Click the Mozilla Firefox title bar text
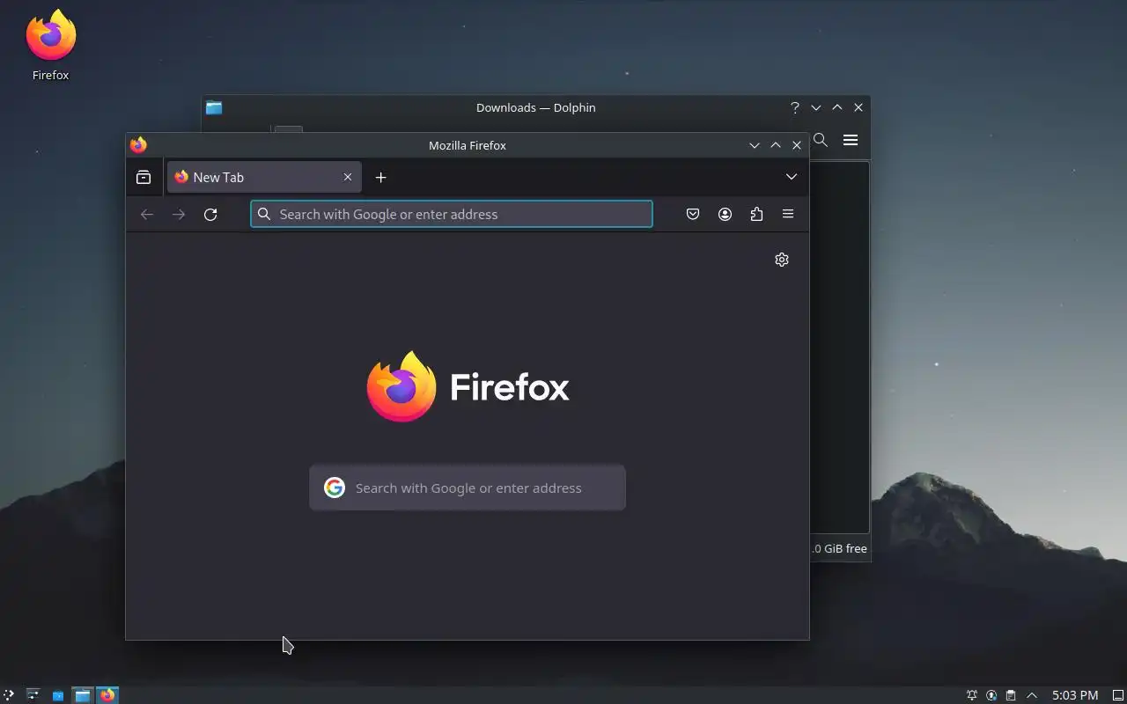This screenshot has height=704, width=1127. coord(468,145)
